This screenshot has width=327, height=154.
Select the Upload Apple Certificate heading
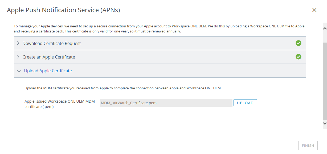[x=48, y=71]
